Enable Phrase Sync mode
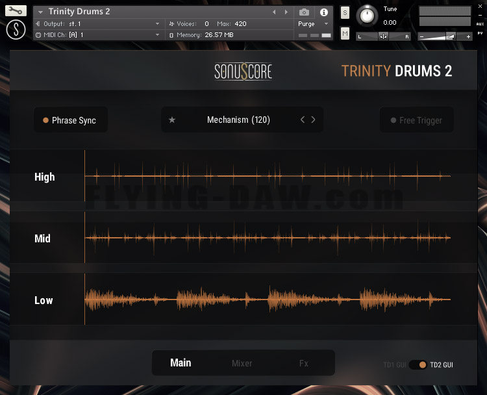 pos(71,120)
